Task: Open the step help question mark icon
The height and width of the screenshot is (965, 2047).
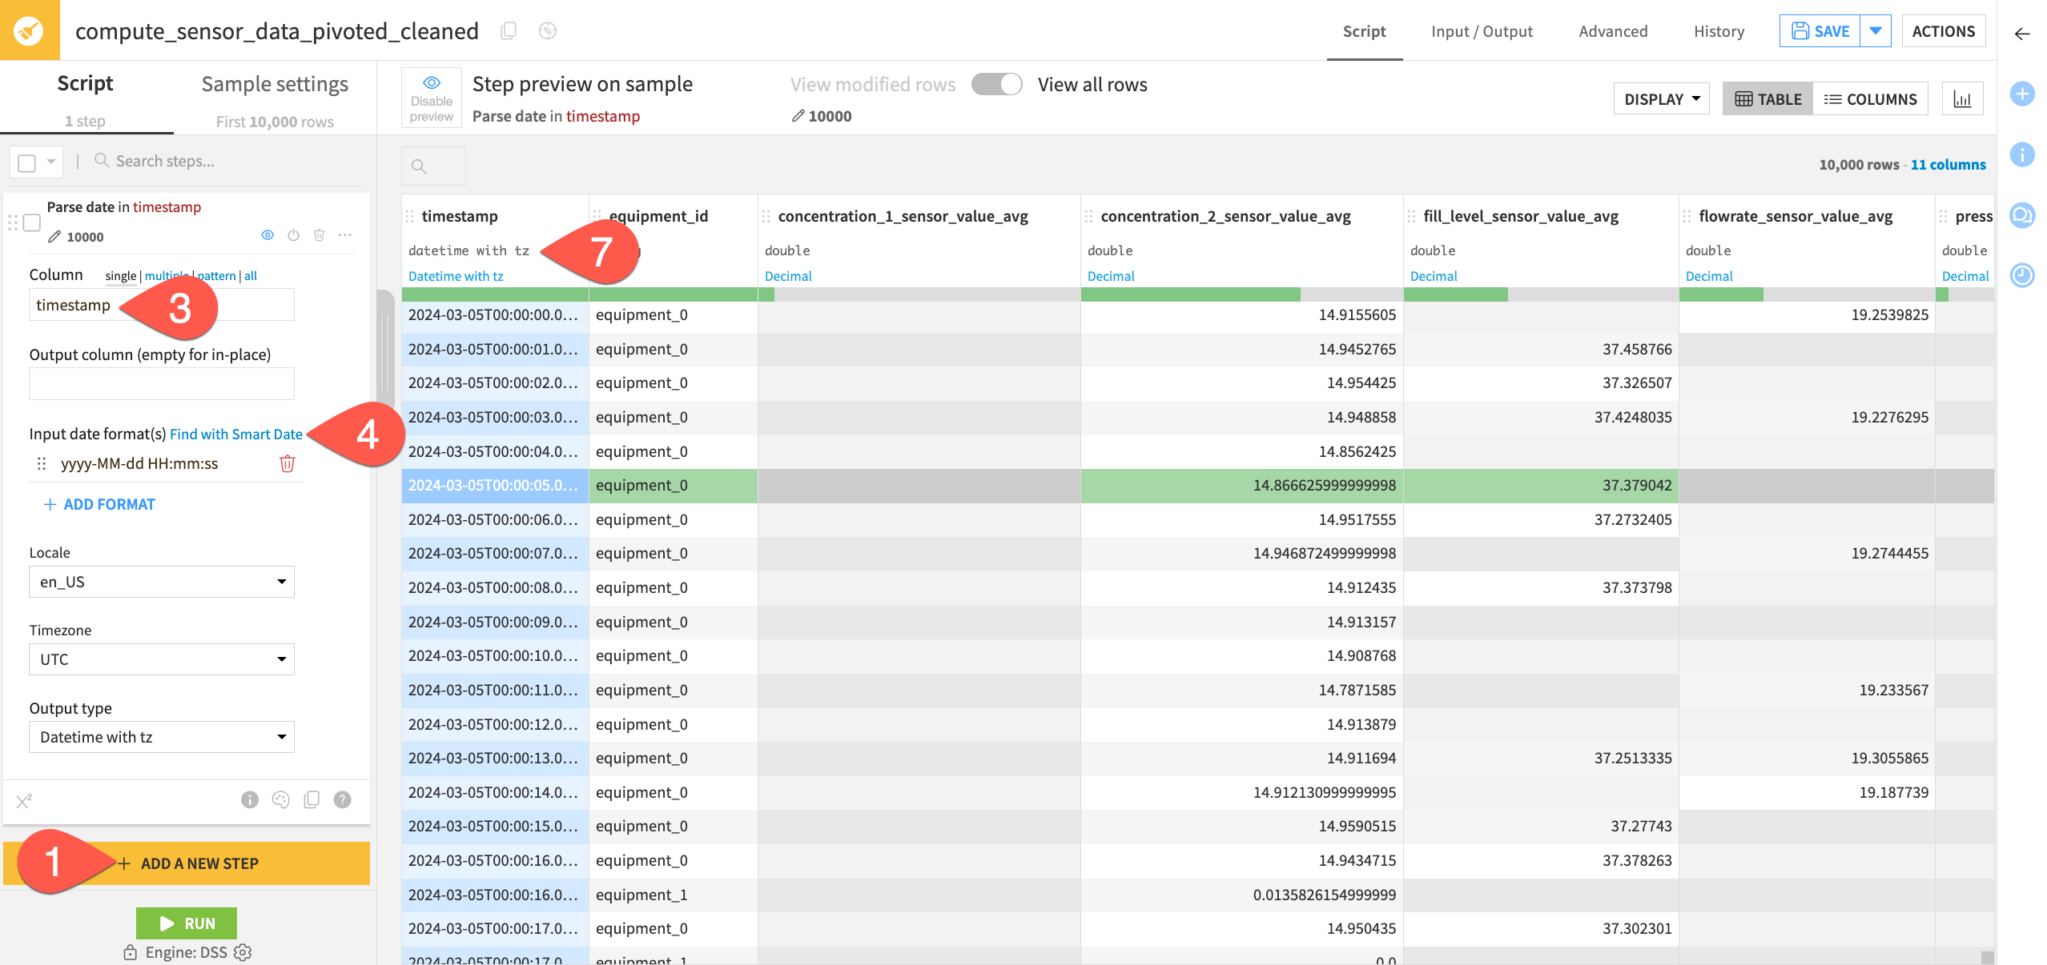Action: pyautogui.click(x=343, y=799)
